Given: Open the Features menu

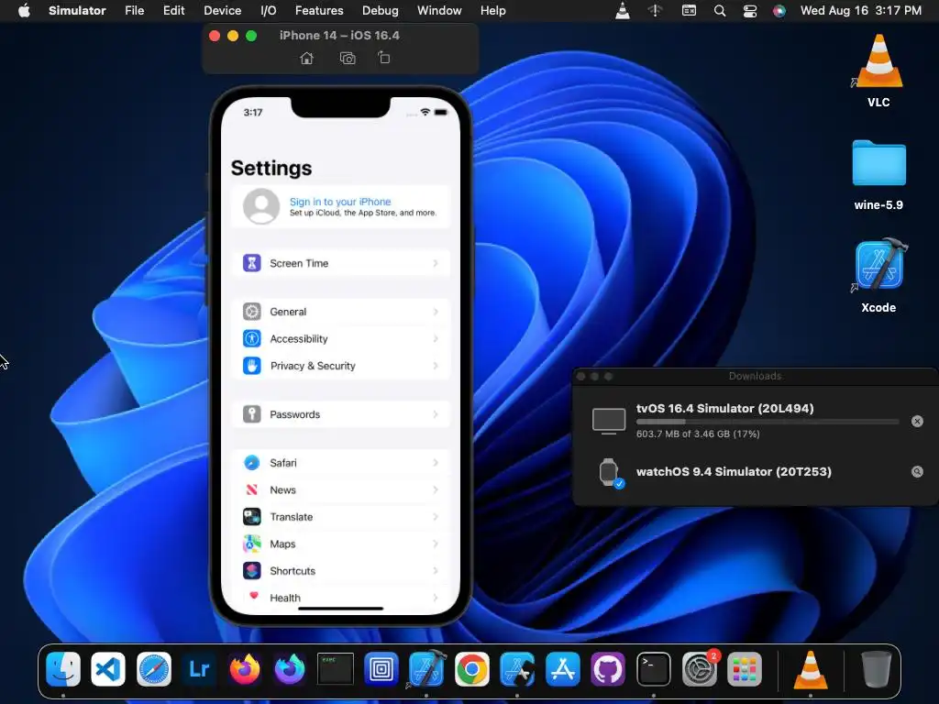Looking at the screenshot, I should click(319, 10).
